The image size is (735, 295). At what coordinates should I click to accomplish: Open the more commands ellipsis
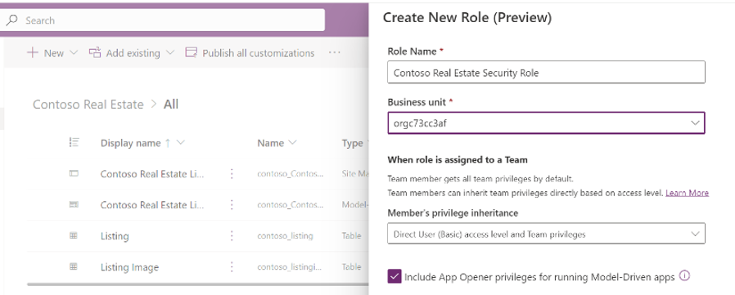[334, 53]
